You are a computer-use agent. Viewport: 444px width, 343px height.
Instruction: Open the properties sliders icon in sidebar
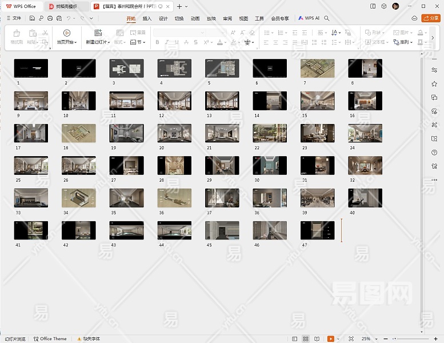tap(434, 70)
